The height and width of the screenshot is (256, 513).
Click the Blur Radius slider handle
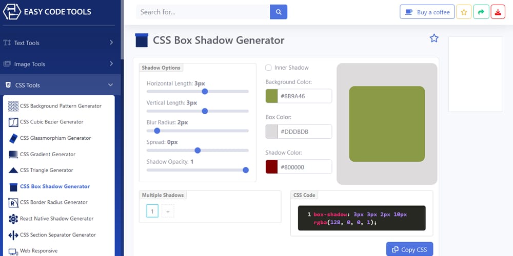[x=157, y=131]
